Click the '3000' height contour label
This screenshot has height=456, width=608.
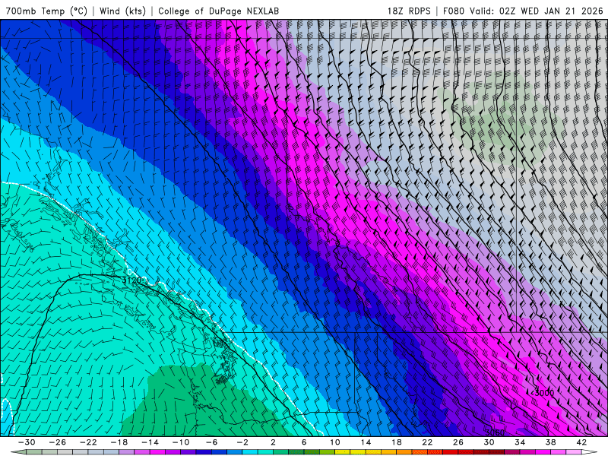coord(544,393)
